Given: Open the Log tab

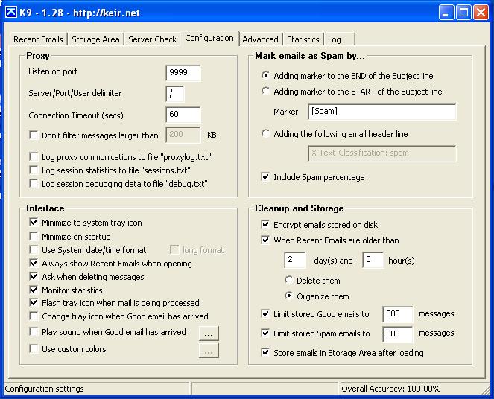Looking at the screenshot, I should [339, 39].
